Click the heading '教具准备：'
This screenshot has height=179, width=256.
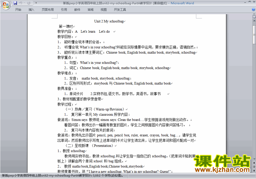coord(65,89)
